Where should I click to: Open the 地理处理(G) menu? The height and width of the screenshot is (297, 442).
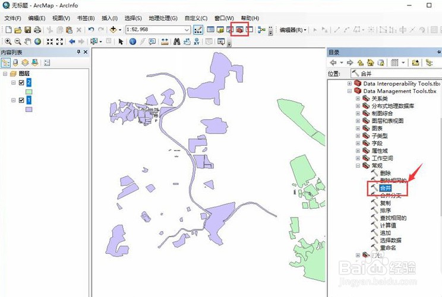pos(163,18)
